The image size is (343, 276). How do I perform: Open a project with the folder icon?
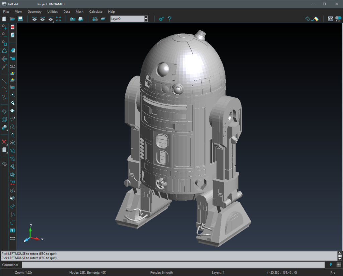[12, 19]
